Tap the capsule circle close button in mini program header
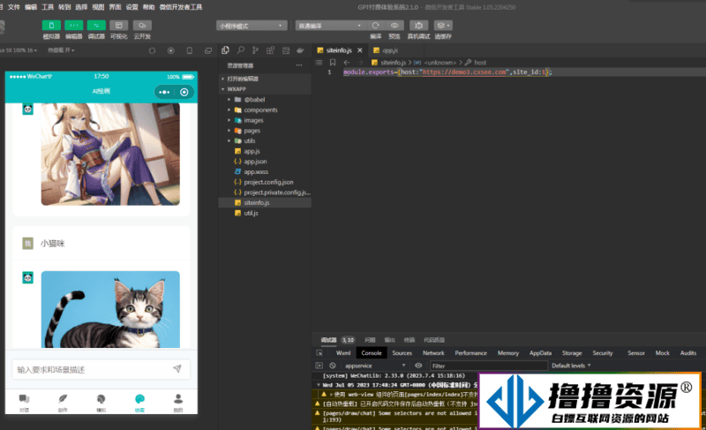 click(184, 93)
